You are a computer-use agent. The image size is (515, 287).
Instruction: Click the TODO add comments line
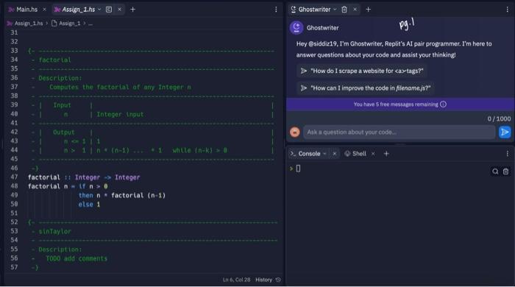77,259
